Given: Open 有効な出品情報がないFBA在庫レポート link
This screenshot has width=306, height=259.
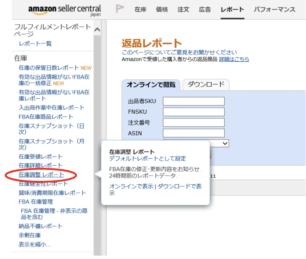Looking at the screenshot, I should coord(54,95).
